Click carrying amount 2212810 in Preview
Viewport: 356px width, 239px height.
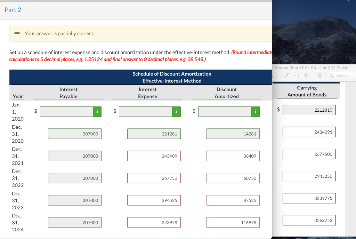coord(309,110)
